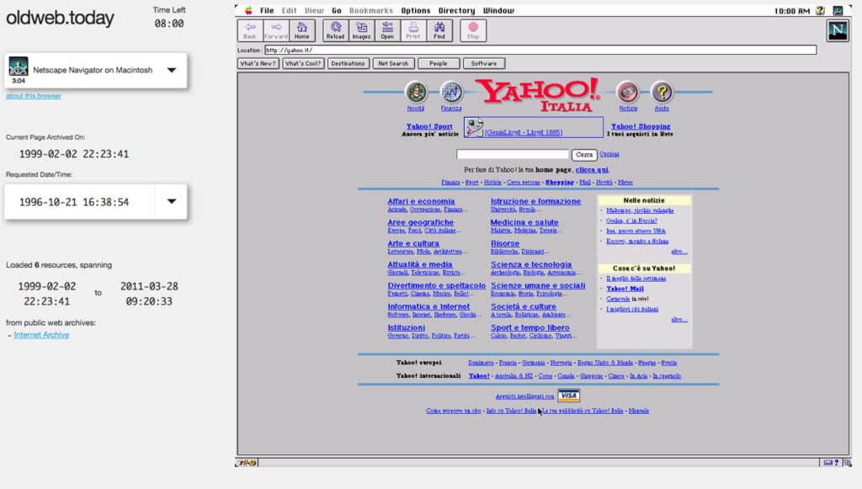Expand the requested date/time dropdown
This screenshot has height=489, width=862.
(x=171, y=202)
